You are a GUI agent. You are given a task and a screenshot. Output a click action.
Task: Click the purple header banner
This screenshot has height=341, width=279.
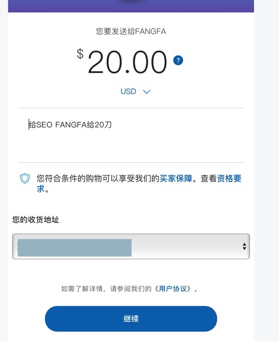click(x=131, y=6)
